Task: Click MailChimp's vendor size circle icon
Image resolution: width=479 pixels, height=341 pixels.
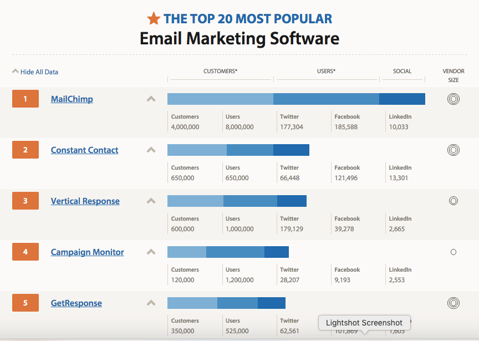Action: [x=453, y=99]
